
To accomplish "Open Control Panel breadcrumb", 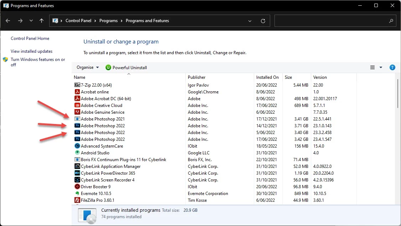I will (x=78, y=21).
